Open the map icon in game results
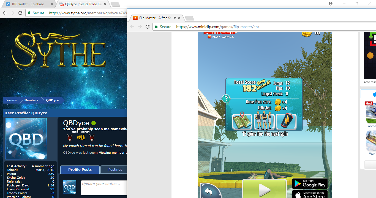This screenshot has width=376, height=198. [242, 121]
